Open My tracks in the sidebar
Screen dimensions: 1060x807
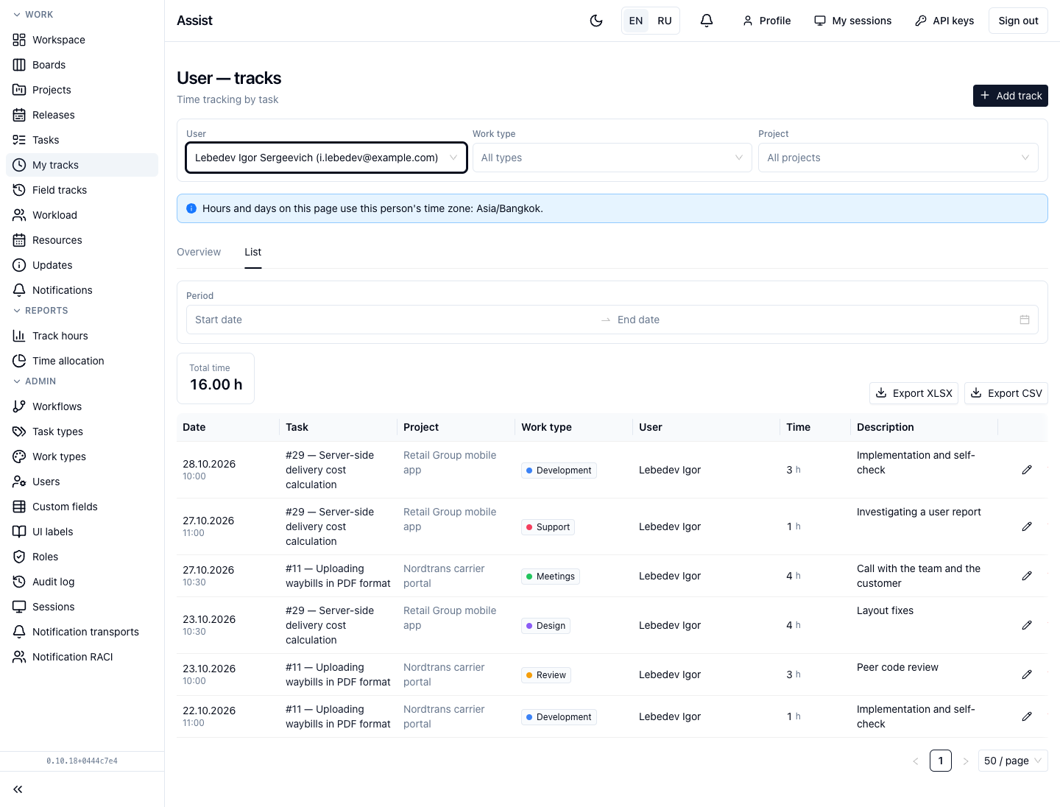pos(82,165)
